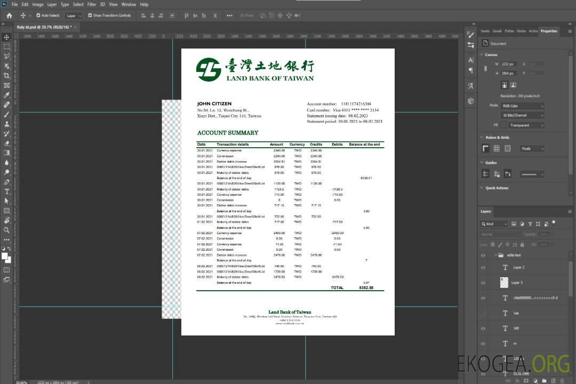Select the Brush tool
Screen dimensions: 576x384
[6, 114]
